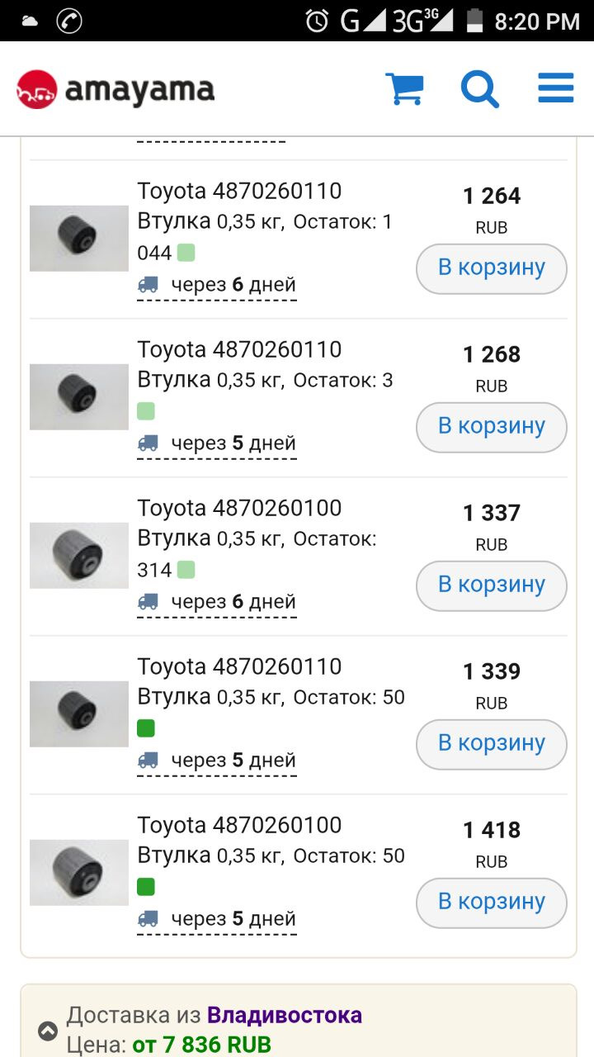Image resolution: width=594 pixels, height=1057 pixels.
Task: Click the search magnifier icon
Action: [480, 88]
